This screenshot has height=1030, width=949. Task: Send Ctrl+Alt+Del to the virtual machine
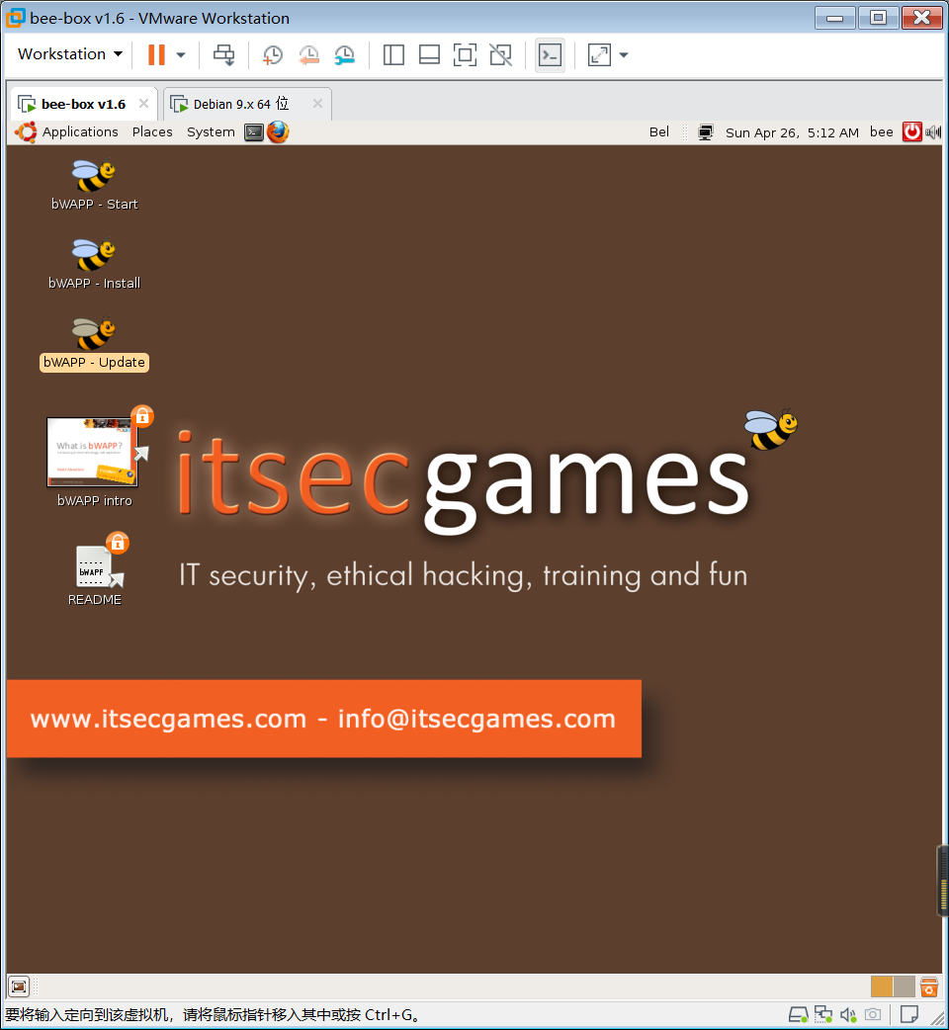224,55
